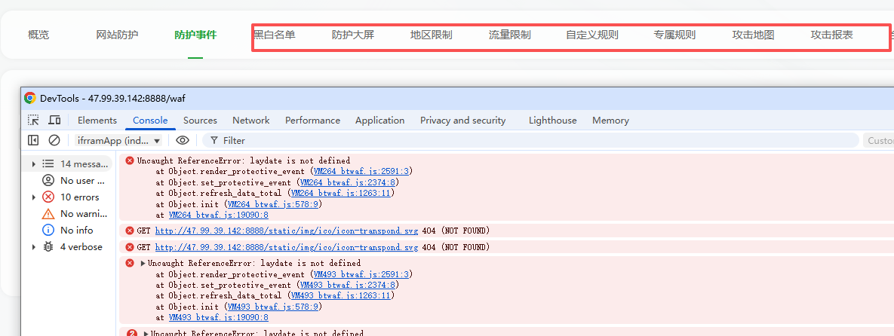894x336 pixels.
Task: Open live expression with the eye icon
Action: (x=182, y=140)
